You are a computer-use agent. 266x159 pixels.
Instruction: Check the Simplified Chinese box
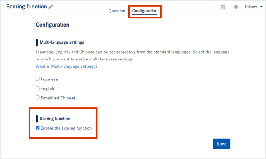click(x=38, y=98)
